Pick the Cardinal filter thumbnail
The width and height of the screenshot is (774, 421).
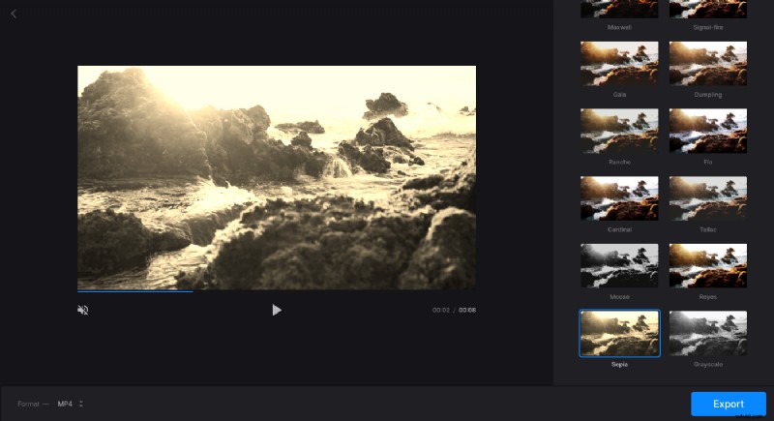619,198
